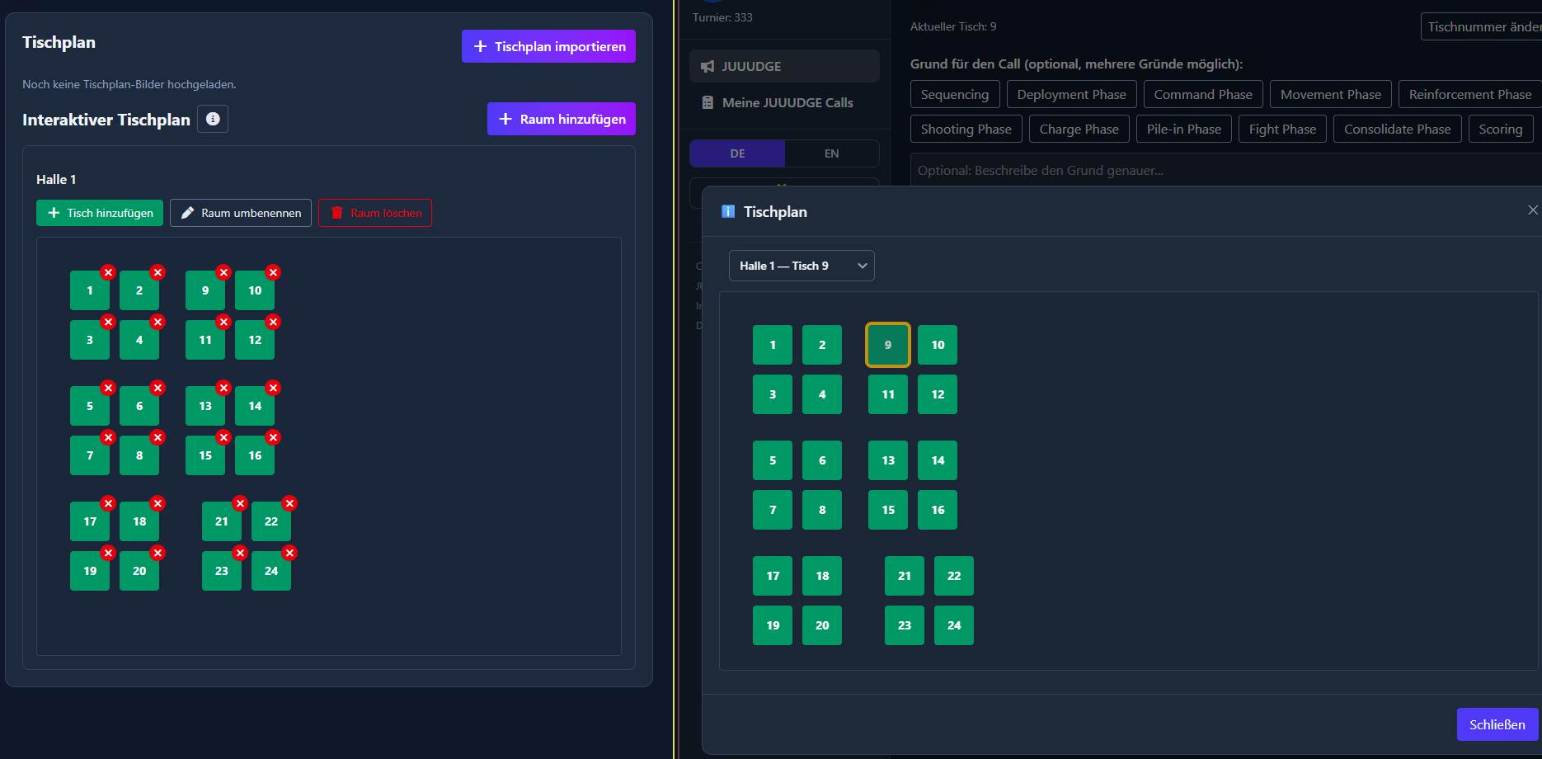Open Meine JUUUDGE Calls in sidebar

[787, 102]
